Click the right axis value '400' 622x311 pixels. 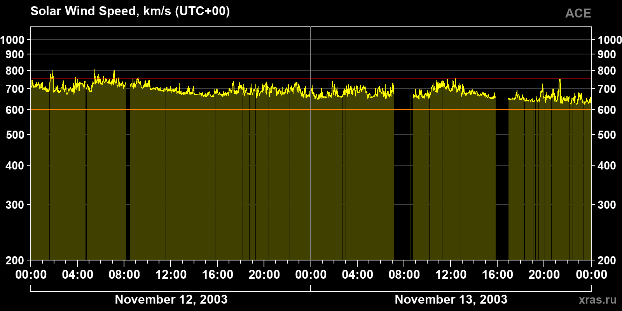click(607, 166)
